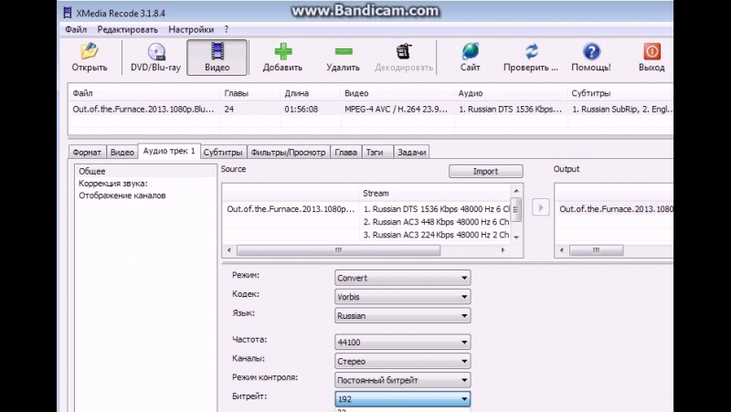Select Коррекция звука in the left list
The width and height of the screenshot is (731, 412).
[x=112, y=184]
